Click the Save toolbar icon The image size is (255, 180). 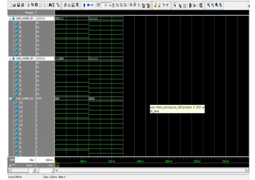pos(19,5)
